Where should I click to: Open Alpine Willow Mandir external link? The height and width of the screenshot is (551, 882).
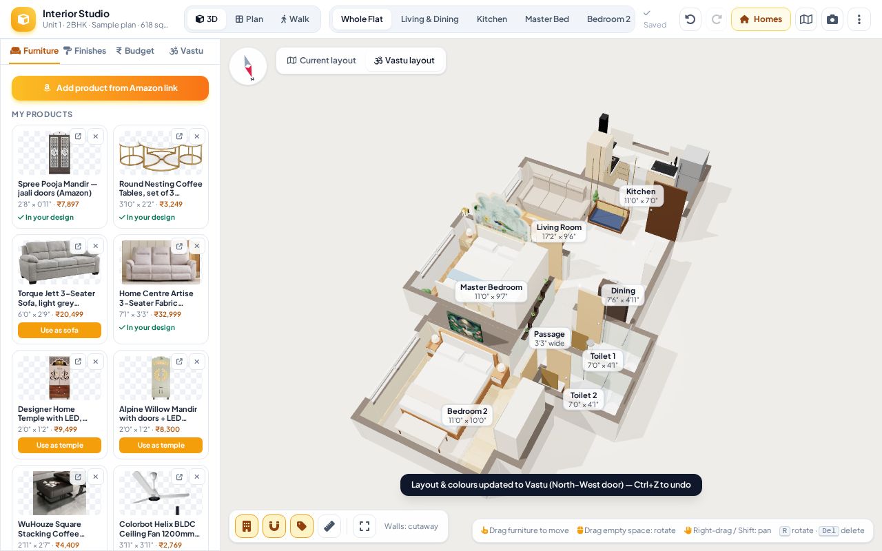[x=179, y=362]
